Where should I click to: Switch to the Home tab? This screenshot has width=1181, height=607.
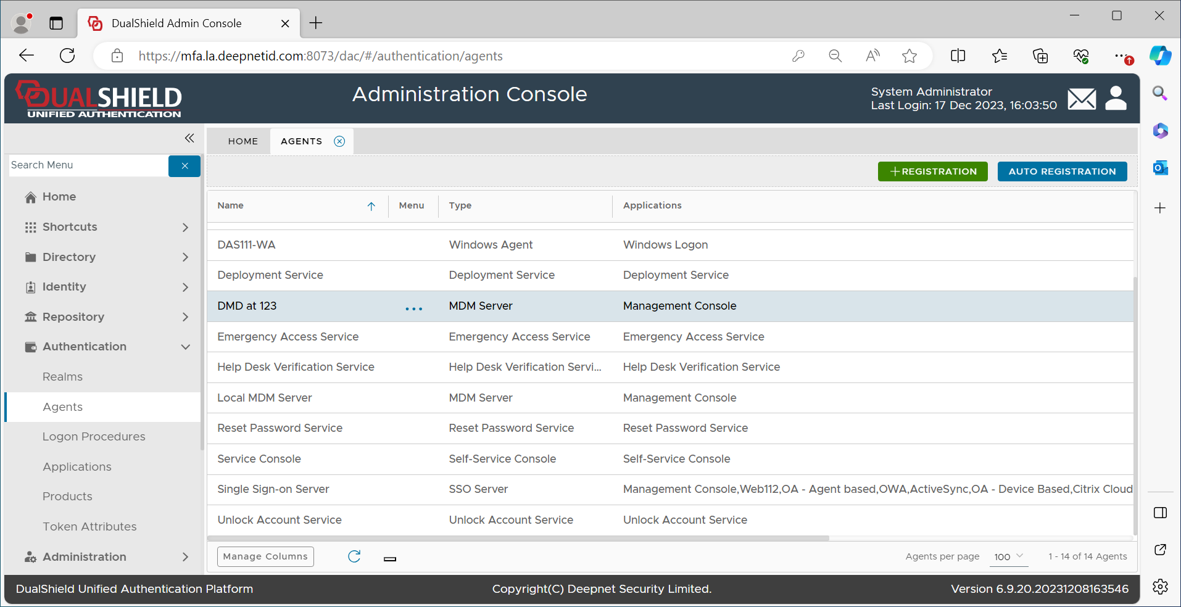pyautogui.click(x=242, y=141)
